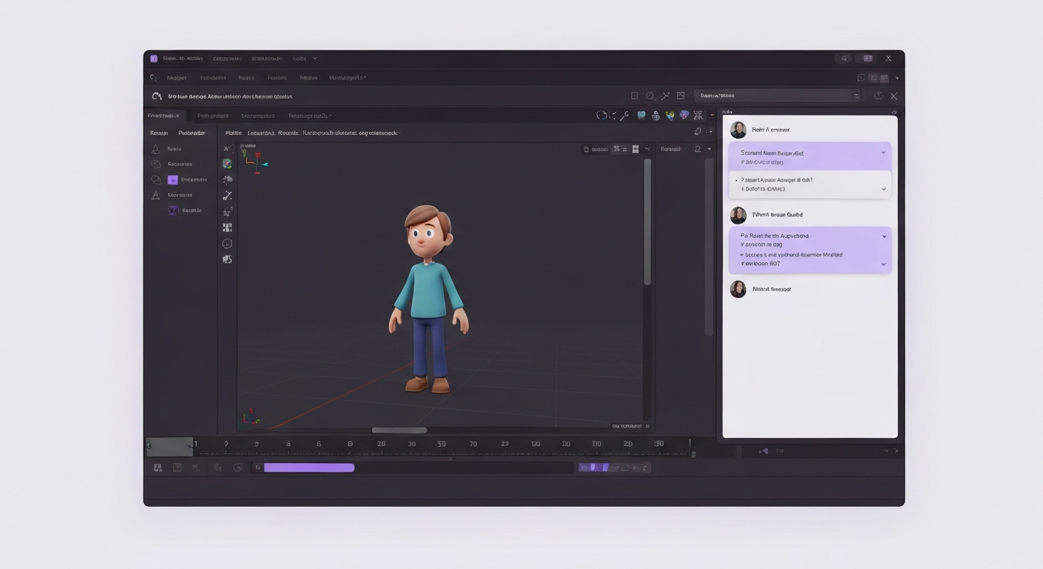
Task: Select the diagonal line tool in vertical toolbar
Action: click(227, 196)
